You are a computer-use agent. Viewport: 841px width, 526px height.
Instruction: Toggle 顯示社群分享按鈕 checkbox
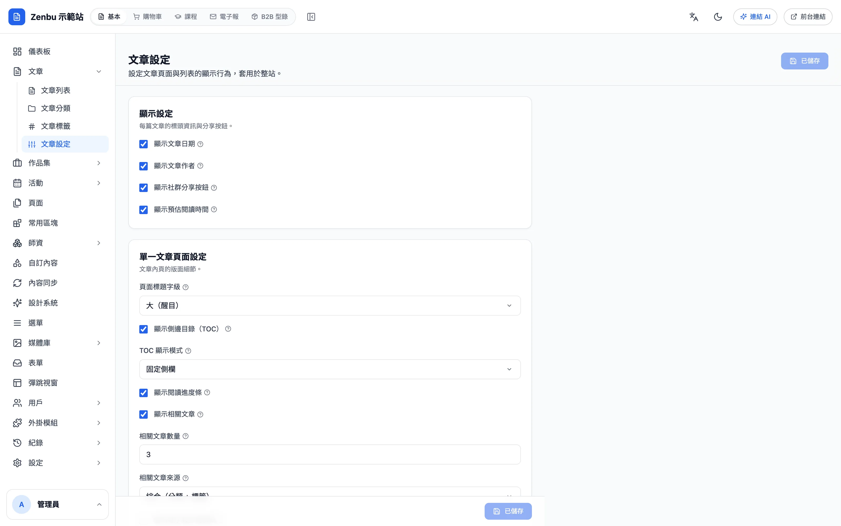point(143,188)
